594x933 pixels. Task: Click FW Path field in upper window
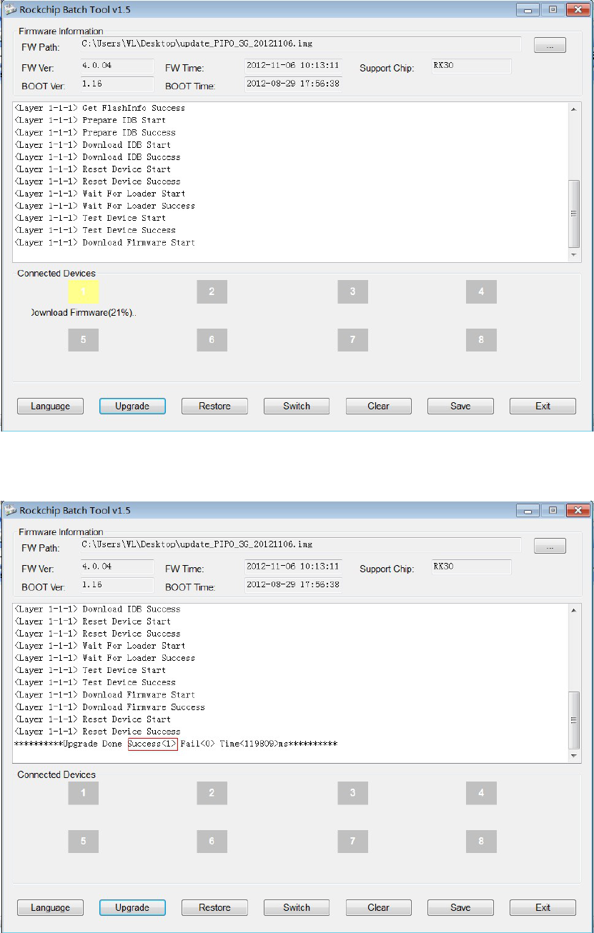(300, 44)
